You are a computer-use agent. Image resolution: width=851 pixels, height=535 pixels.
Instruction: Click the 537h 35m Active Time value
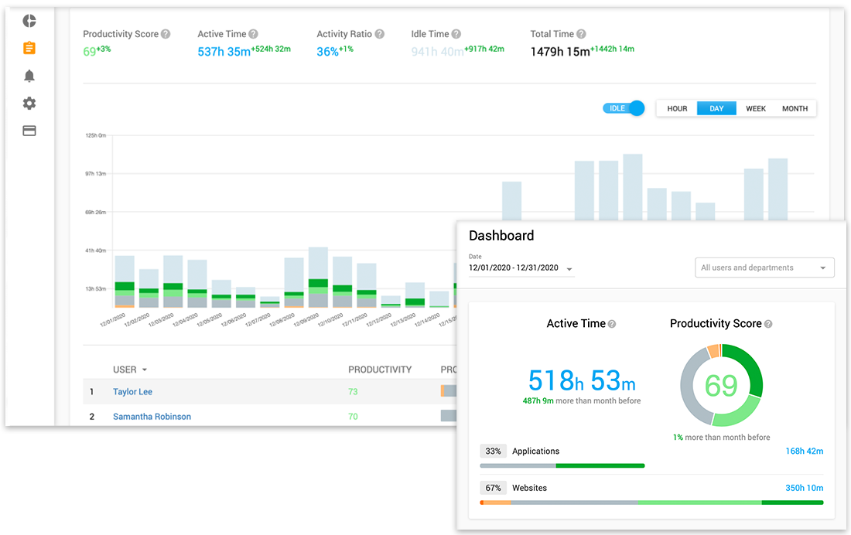pyautogui.click(x=224, y=52)
